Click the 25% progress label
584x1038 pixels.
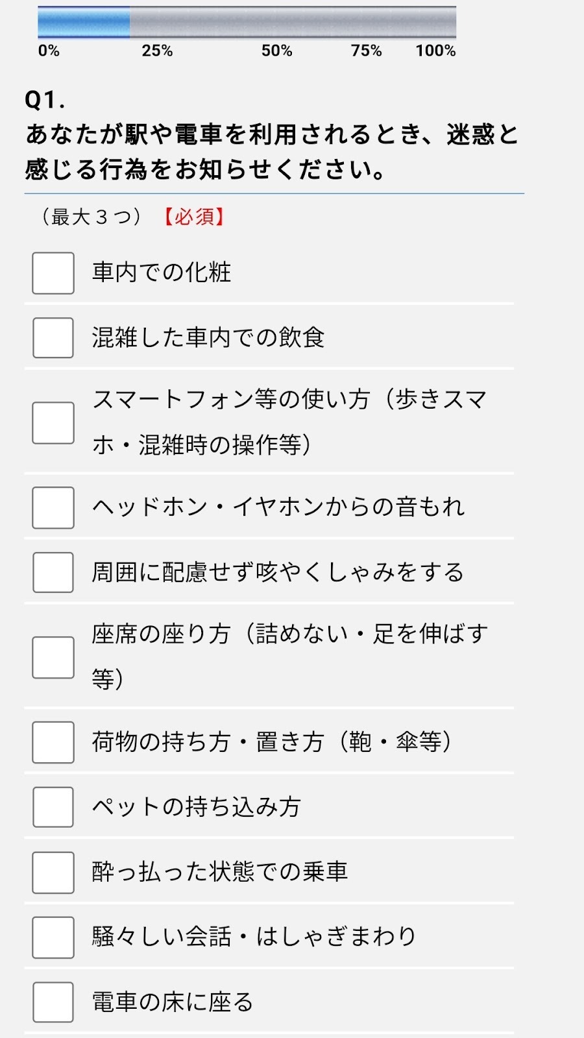click(x=157, y=51)
